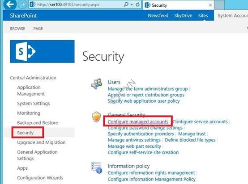Click the SharePoint logo image

point(42,51)
